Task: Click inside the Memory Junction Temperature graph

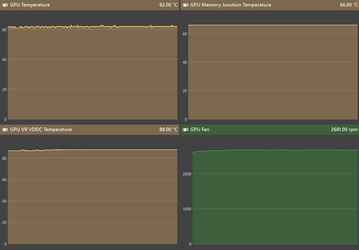Action: point(273,73)
